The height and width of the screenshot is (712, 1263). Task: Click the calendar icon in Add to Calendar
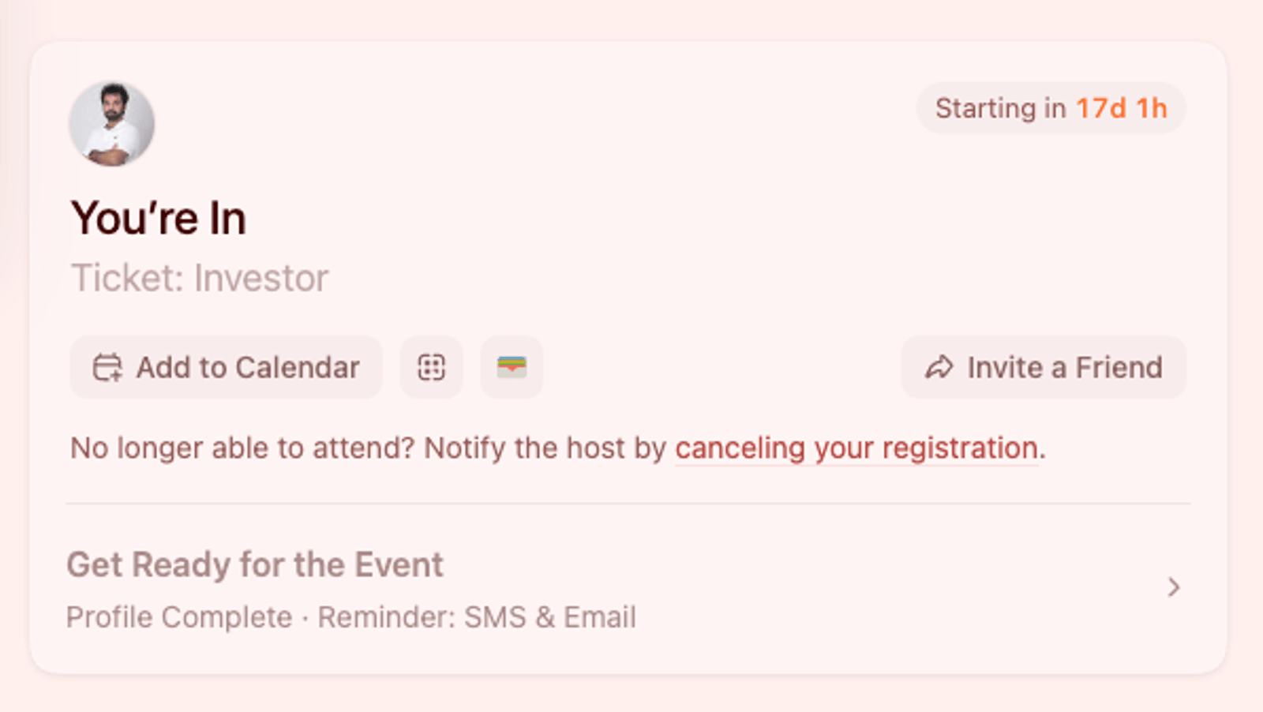tap(107, 368)
